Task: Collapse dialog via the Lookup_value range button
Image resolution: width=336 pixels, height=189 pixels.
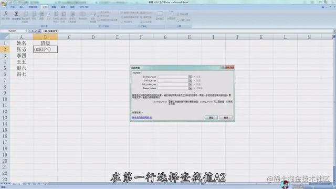Action: pos(190,77)
